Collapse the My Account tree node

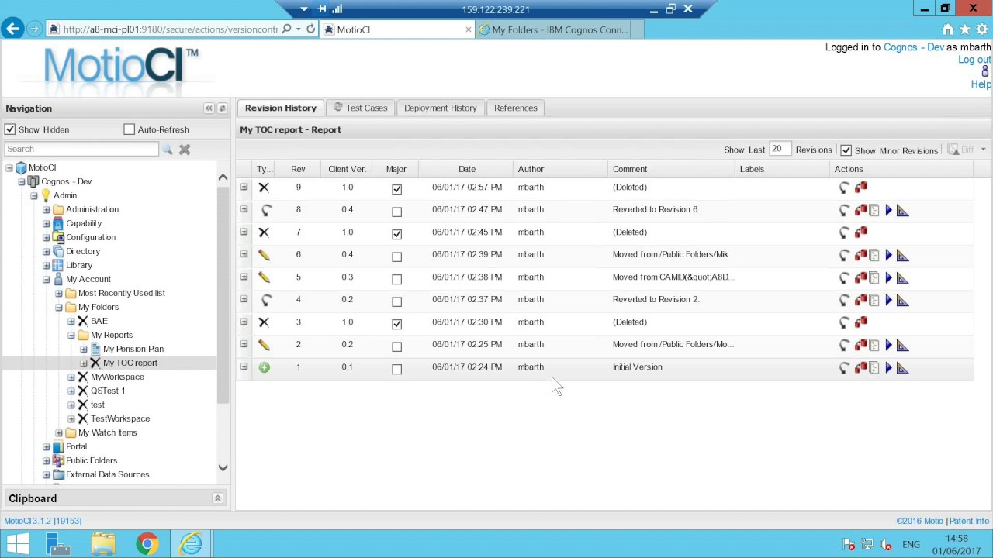click(47, 279)
